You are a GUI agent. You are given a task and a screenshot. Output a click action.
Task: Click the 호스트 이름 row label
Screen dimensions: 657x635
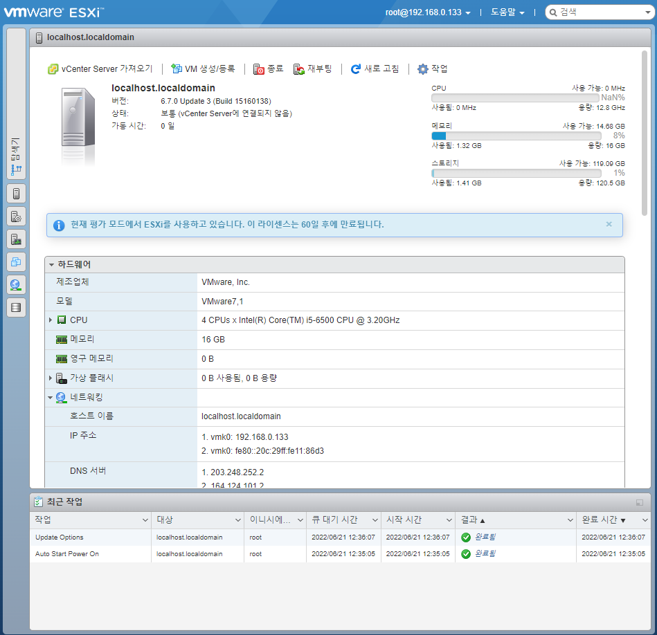click(x=91, y=416)
